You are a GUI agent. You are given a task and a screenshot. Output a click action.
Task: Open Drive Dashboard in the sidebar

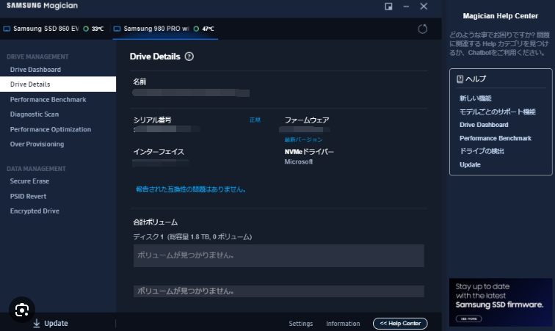click(x=35, y=70)
